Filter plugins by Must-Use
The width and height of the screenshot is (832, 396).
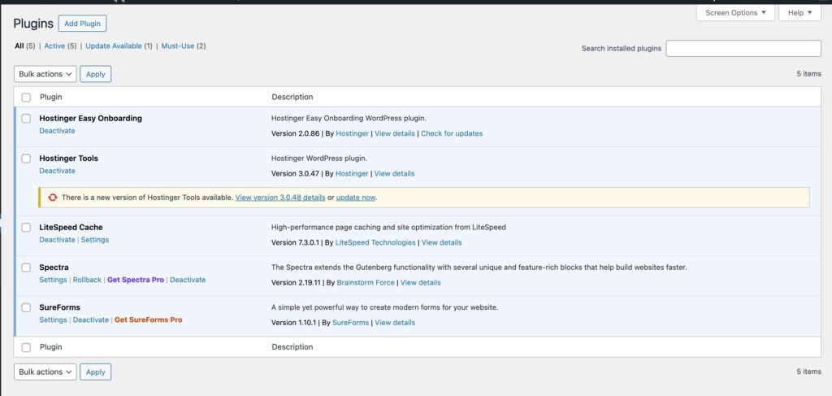[178, 46]
